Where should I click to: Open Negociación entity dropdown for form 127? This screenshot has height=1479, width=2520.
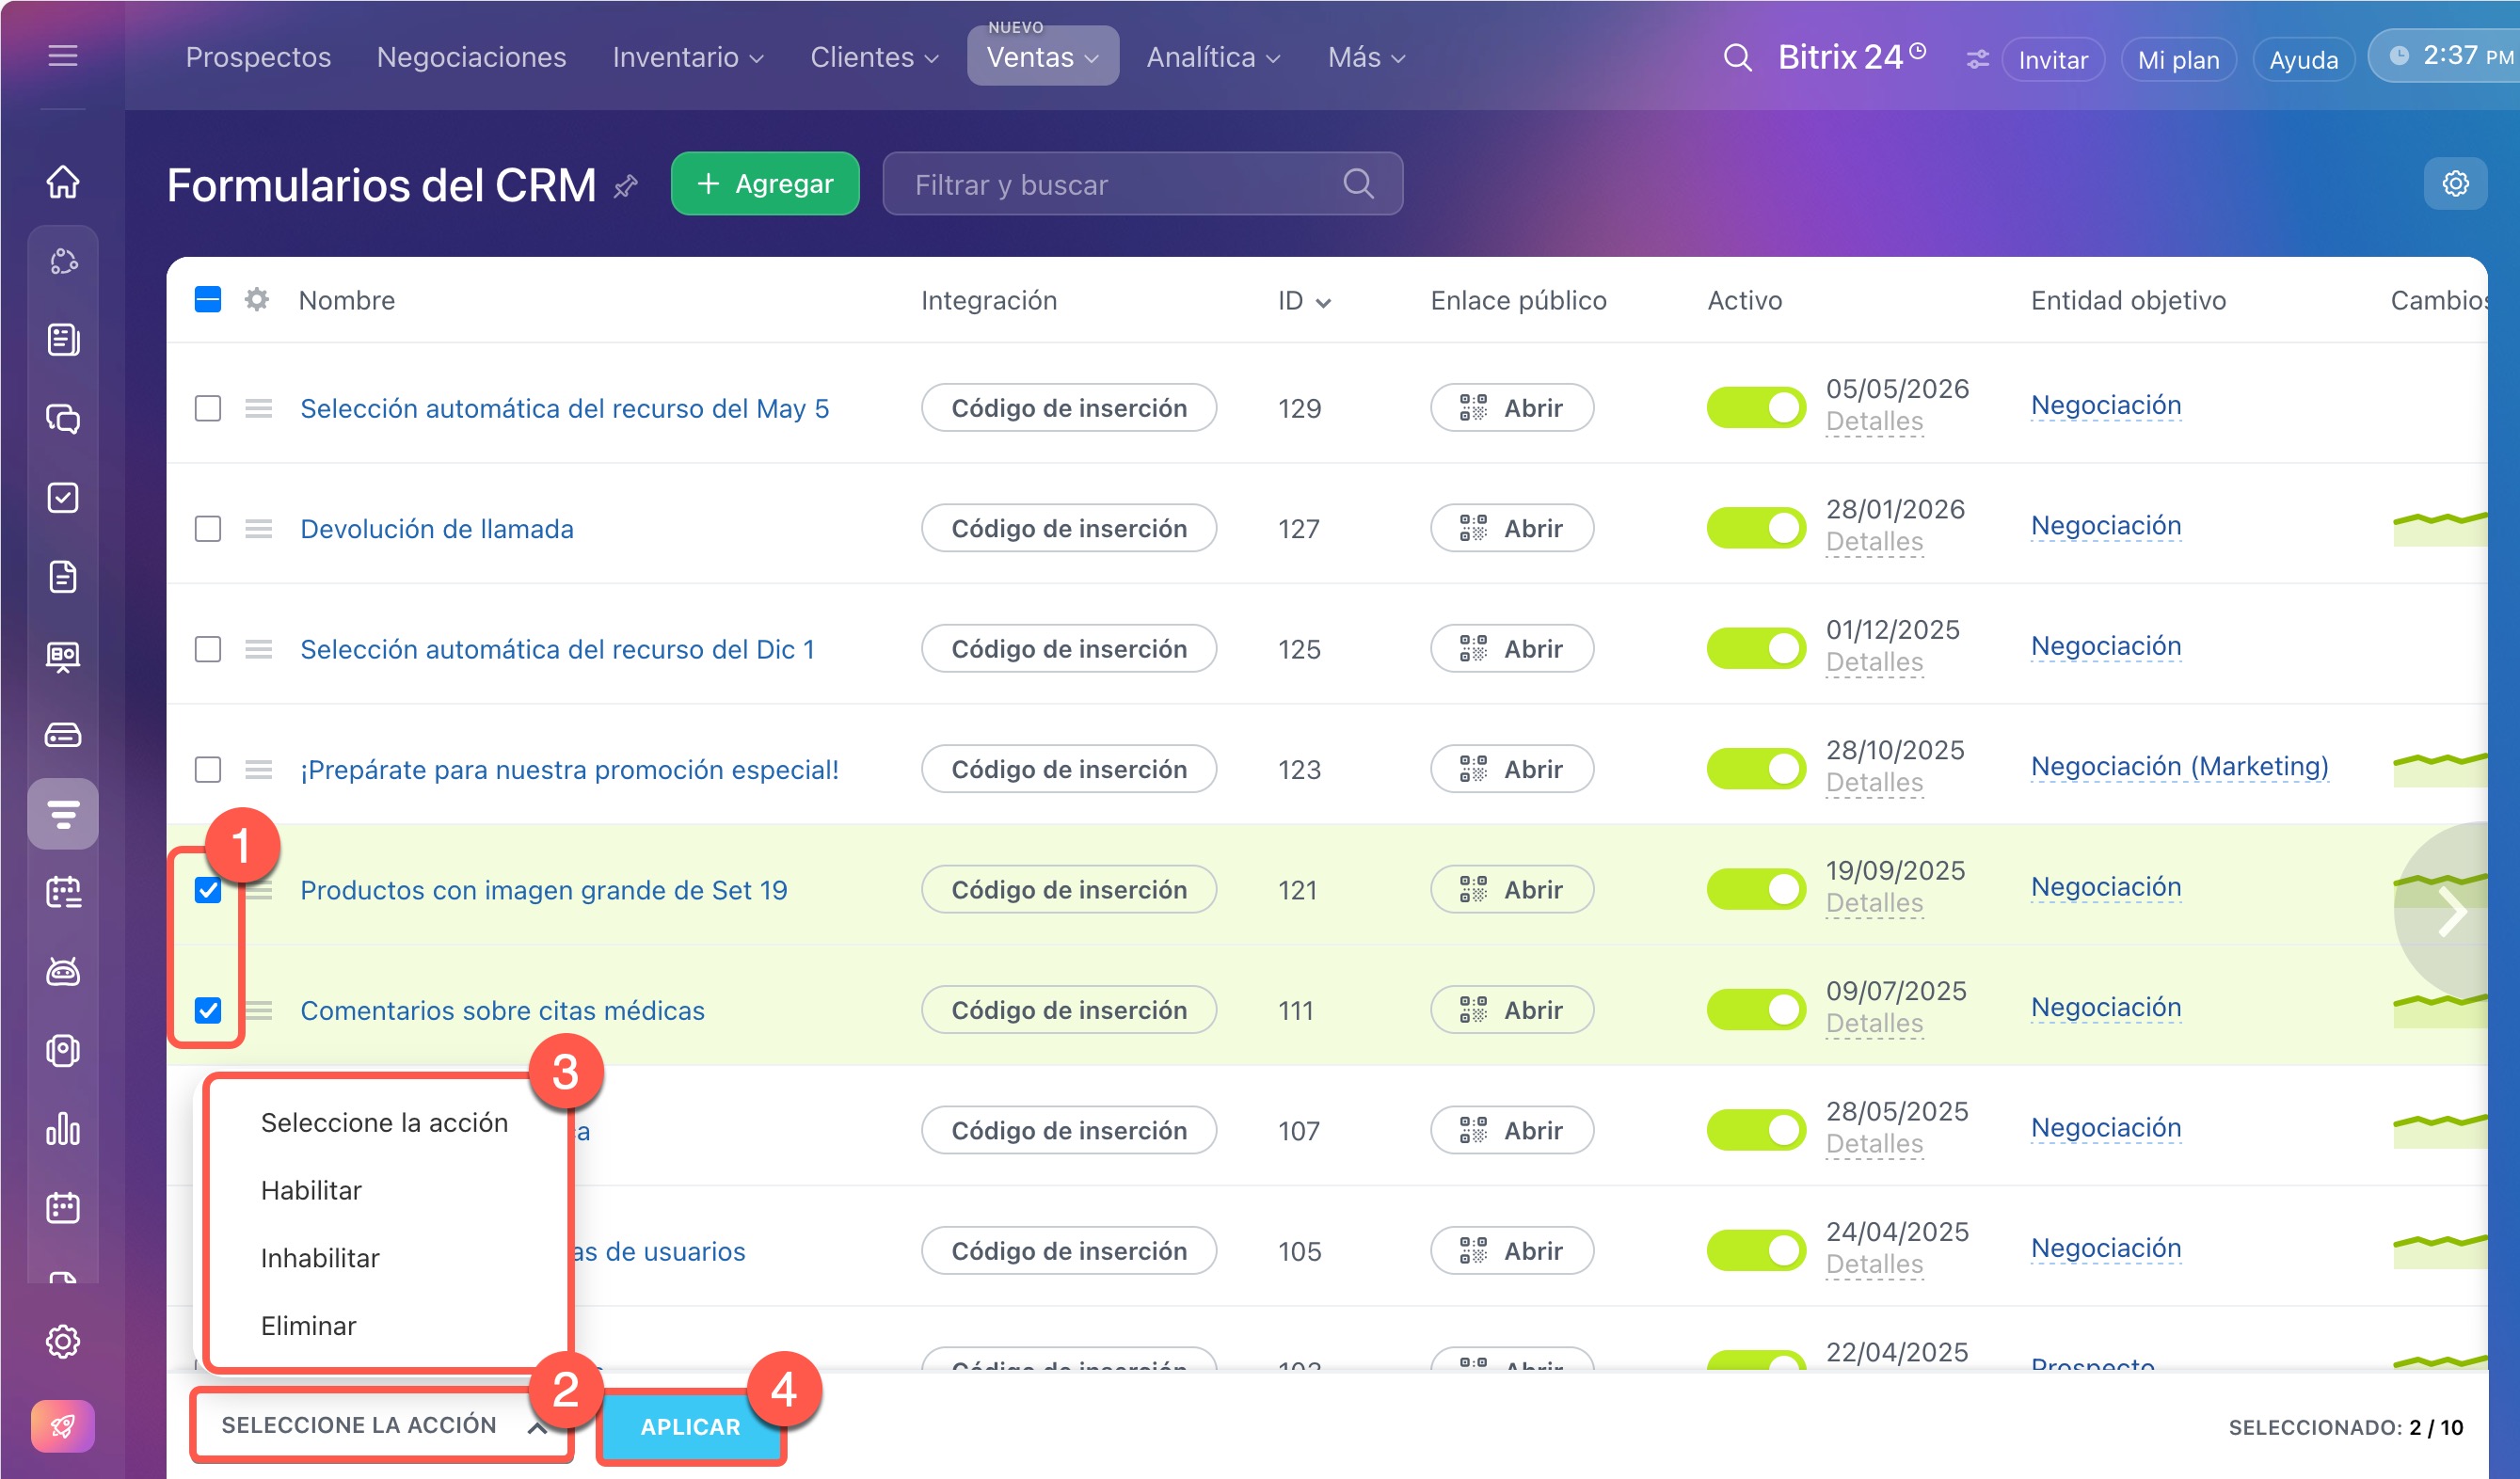2106,525
